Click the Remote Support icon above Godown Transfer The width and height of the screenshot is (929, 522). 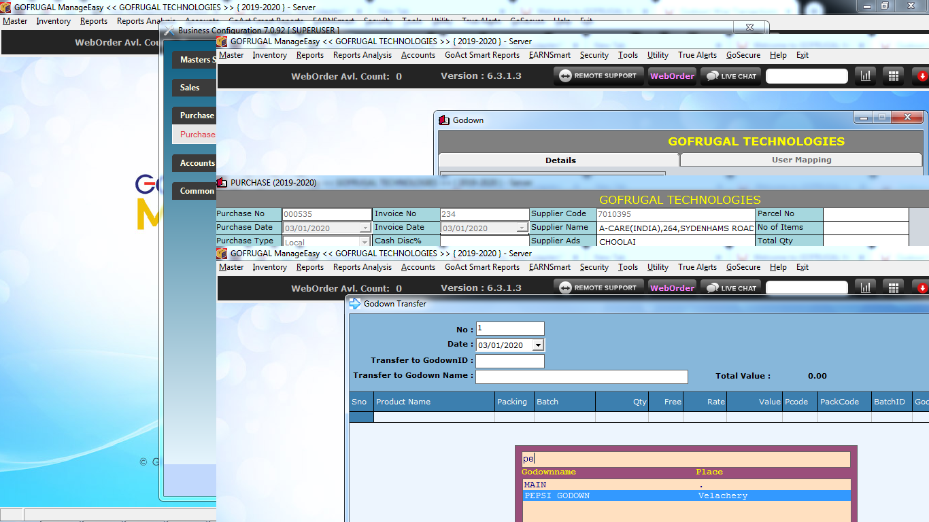pyautogui.click(x=565, y=288)
